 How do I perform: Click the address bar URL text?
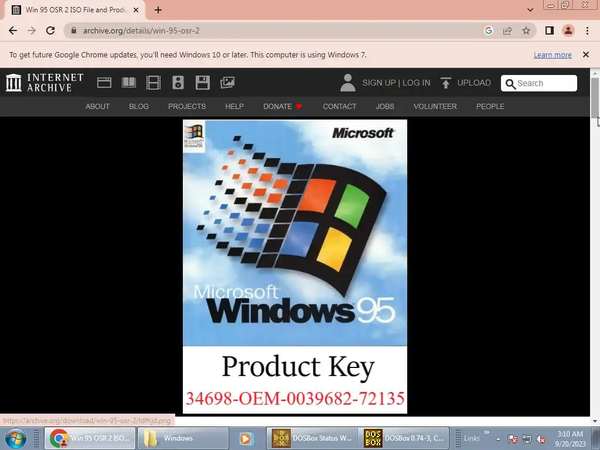pyautogui.click(x=141, y=30)
